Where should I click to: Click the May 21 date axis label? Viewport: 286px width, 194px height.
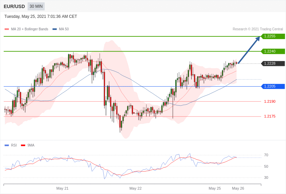pyautogui.click(x=62, y=188)
